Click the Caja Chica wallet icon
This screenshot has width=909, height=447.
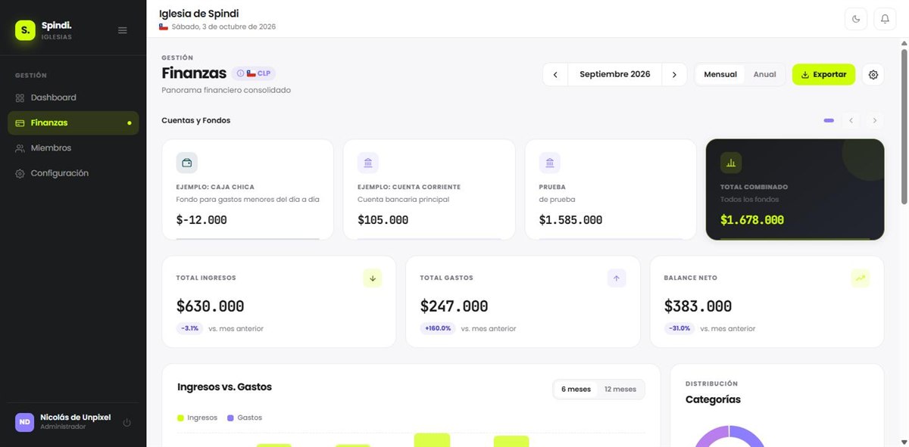[x=187, y=163]
